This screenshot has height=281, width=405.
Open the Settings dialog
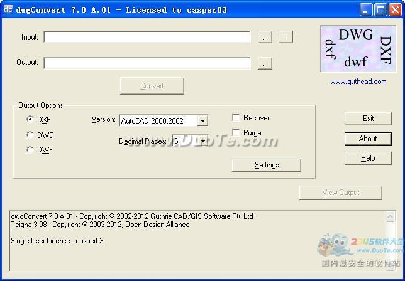pos(266,165)
